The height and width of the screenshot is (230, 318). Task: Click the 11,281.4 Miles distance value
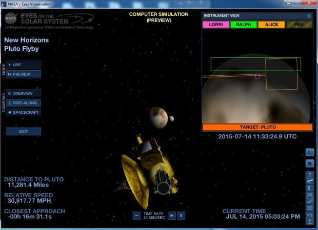(28, 185)
